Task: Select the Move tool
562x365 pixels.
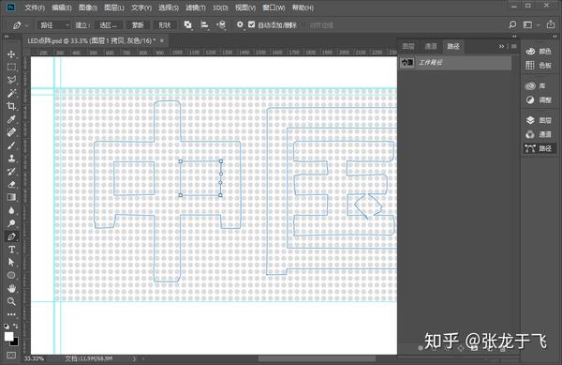Action: coord(11,53)
